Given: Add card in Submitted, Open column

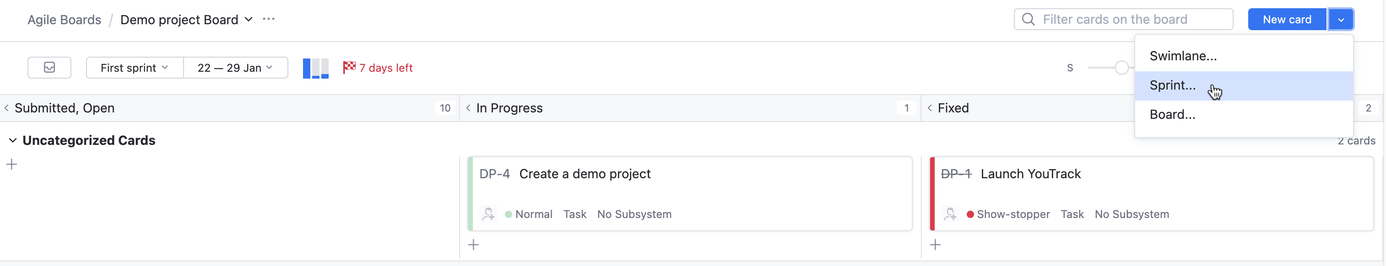Looking at the screenshot, I should click(12, 165).
